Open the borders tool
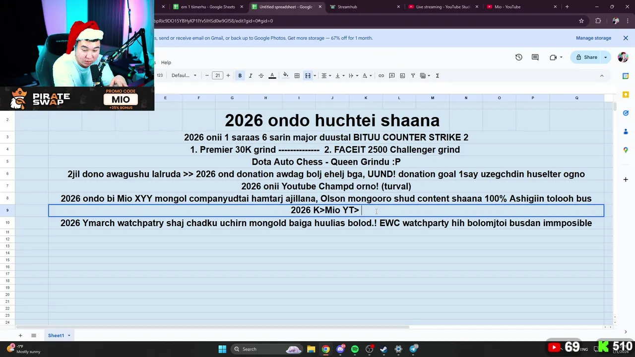 tap(297, 76)
